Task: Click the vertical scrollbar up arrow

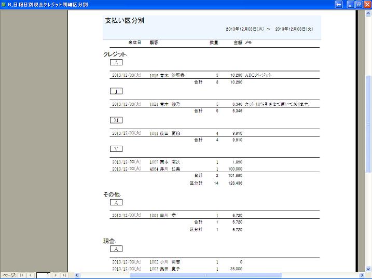Action: pyautogui.click(x=368, y=13)
